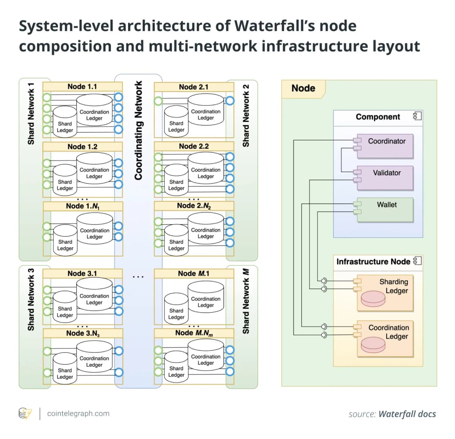Click the Cointelegraph logo icon
Screen dimensions: 455x439
coord(25,413)
